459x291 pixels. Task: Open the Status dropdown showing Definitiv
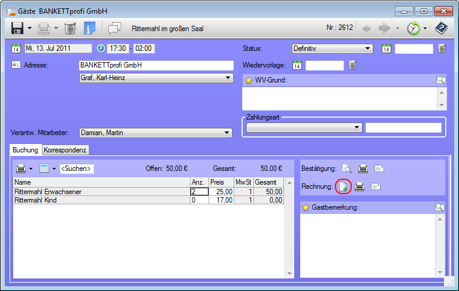(332, 48)
